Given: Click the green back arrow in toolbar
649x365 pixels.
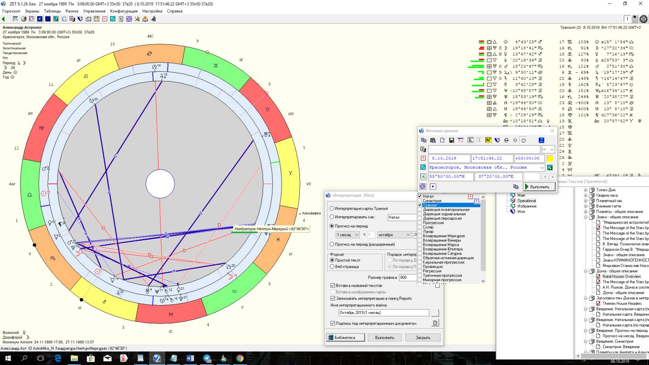Looking at the screenshot, I should tap(4, 19).
